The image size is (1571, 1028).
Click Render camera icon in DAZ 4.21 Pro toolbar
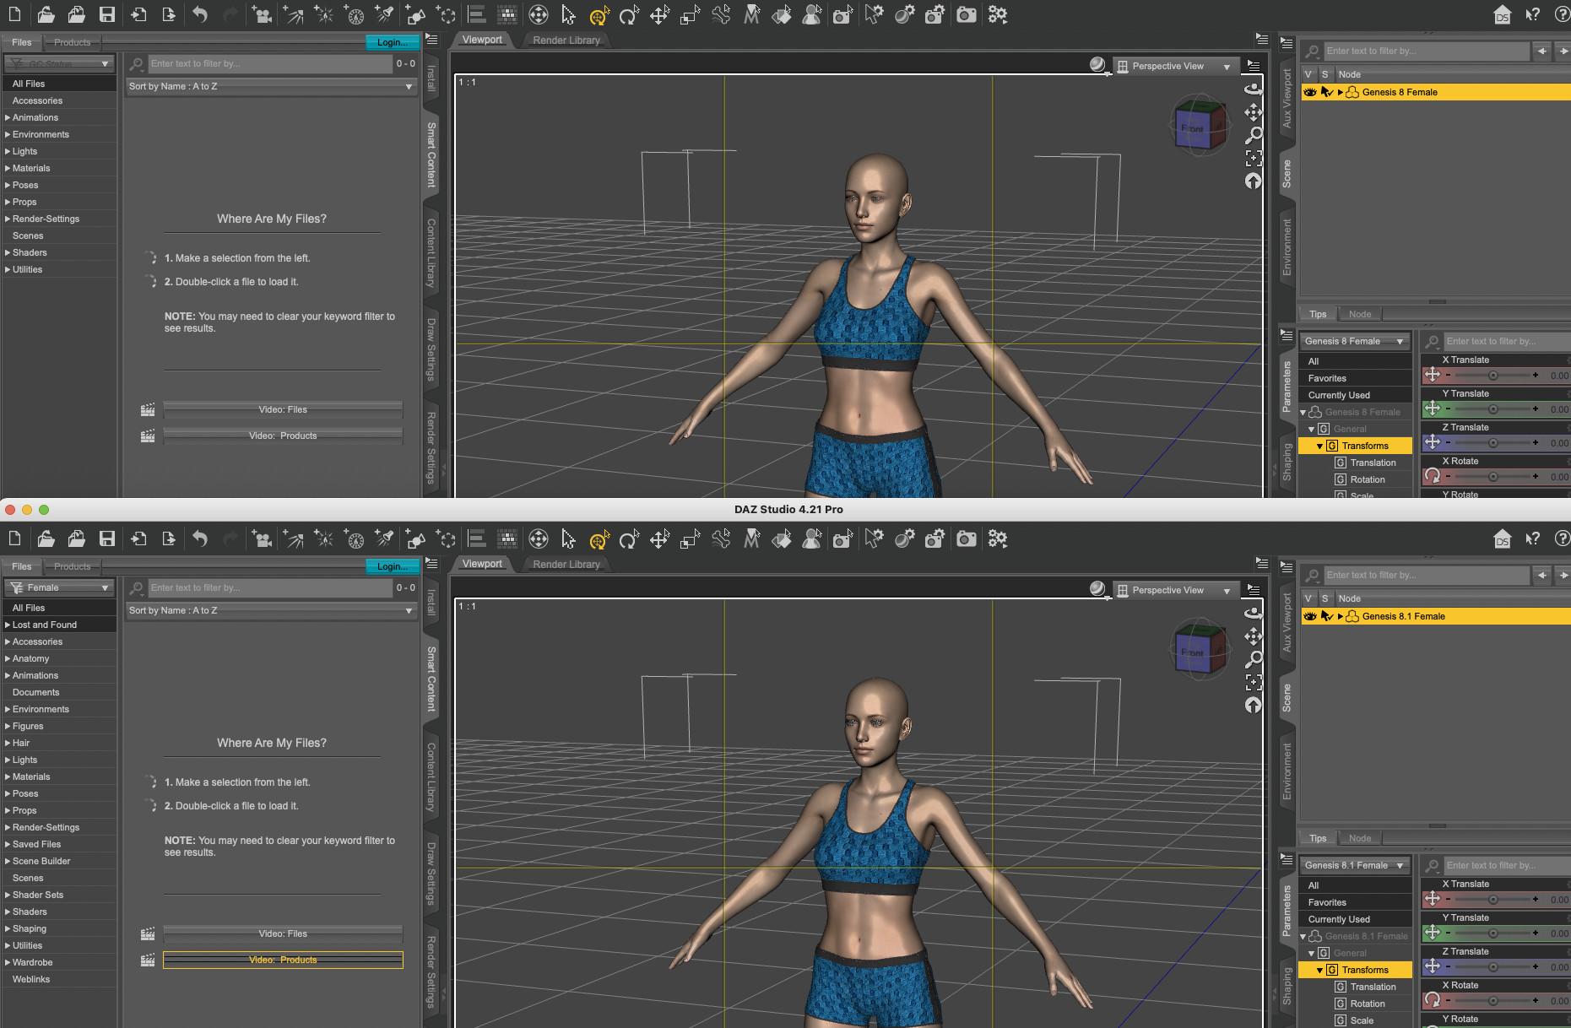point(967,538)
